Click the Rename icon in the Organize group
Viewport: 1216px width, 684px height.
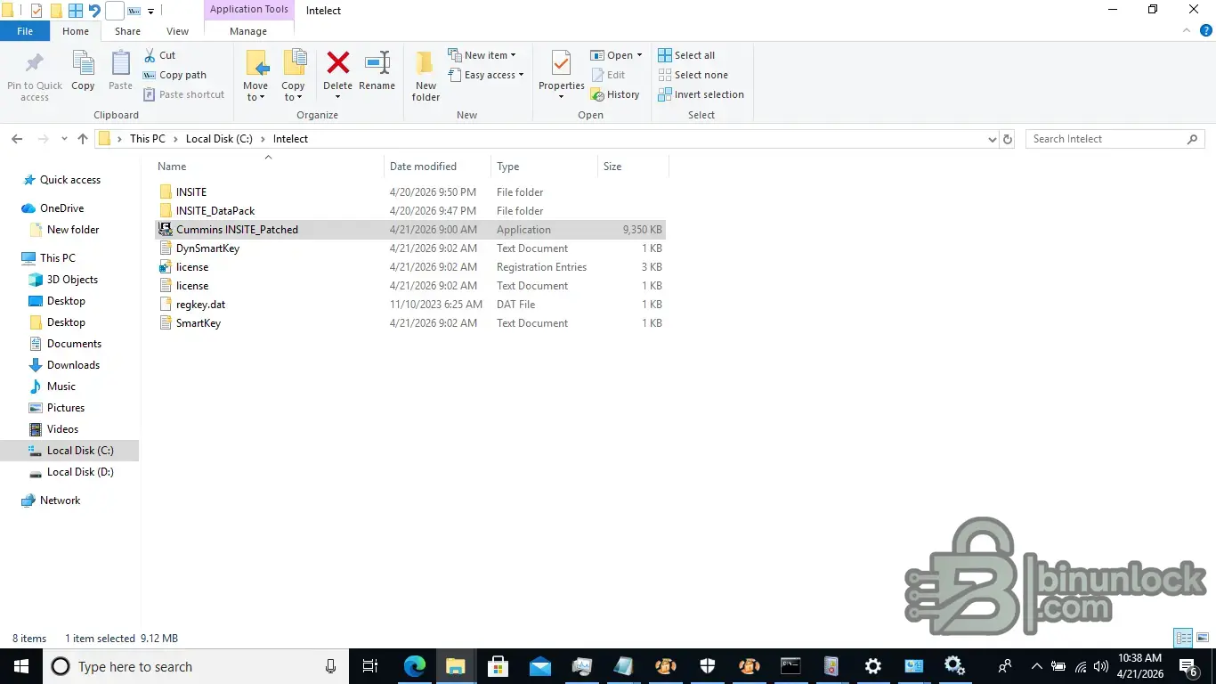pyautogui.click(x=377, y=62)
